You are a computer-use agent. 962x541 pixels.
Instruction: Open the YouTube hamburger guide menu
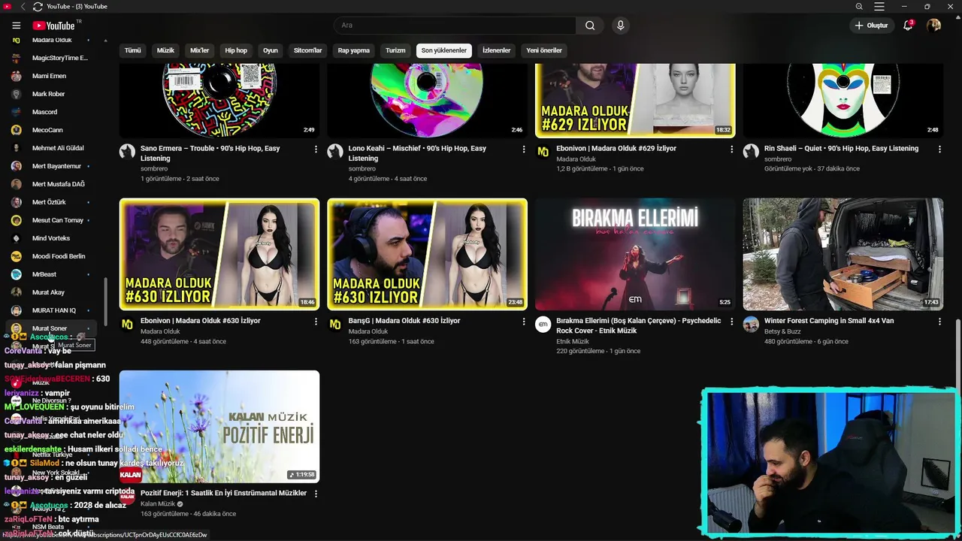(16, 26)
